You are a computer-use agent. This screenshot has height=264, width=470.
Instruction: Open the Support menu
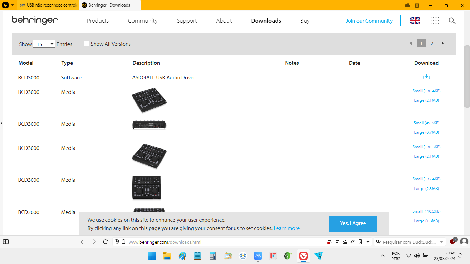point(187,21)
